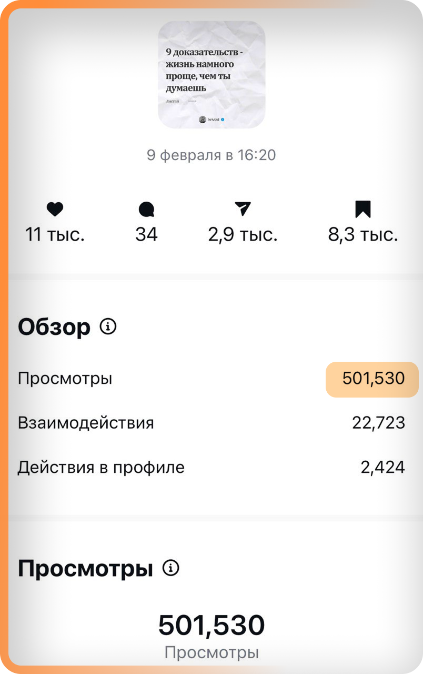Open the Действия в профиле row
The height and width of the screenshot is (674, 423).
tap(211, 467)
